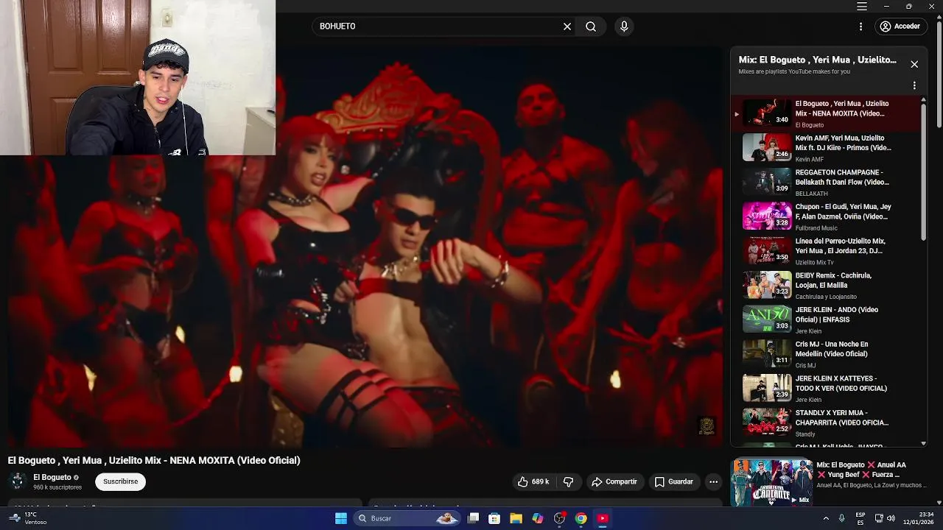Open Copilot from the taskbar
The image size is (943, 530).
click(538, 518)
